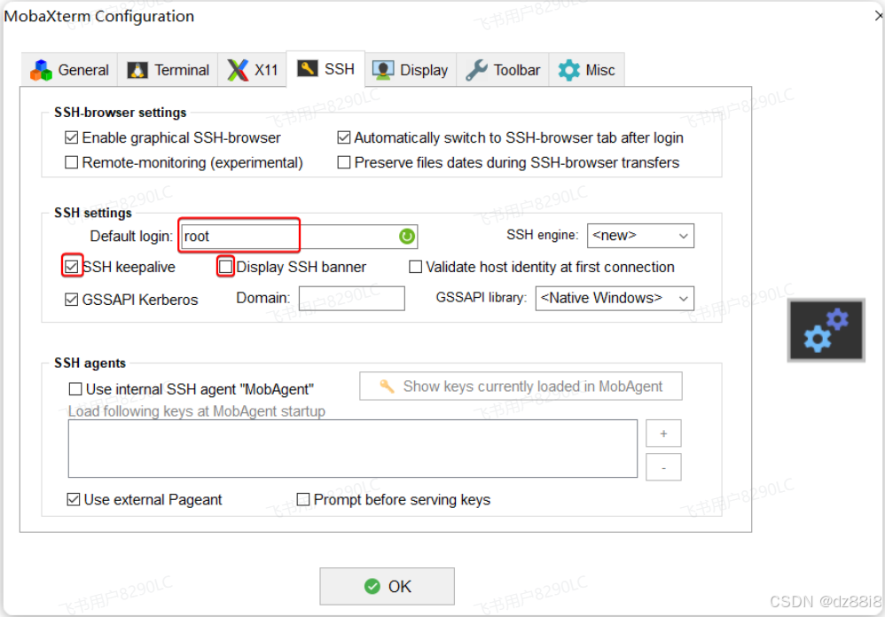The image size is (885, 617).
Task: Confirm settings with the OK button
Action: click(388, 587)
